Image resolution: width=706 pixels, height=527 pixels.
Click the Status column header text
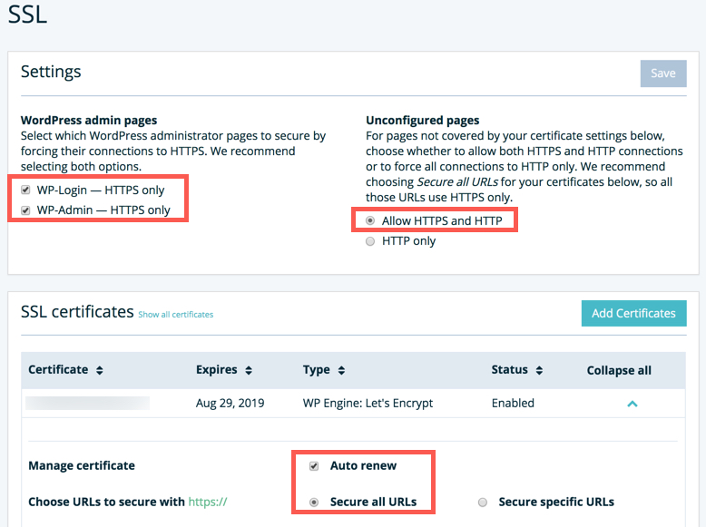(509, 370)
